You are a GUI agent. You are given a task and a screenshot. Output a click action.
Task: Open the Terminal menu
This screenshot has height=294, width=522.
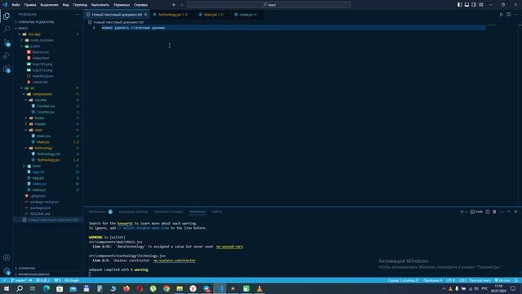[122, 5]
